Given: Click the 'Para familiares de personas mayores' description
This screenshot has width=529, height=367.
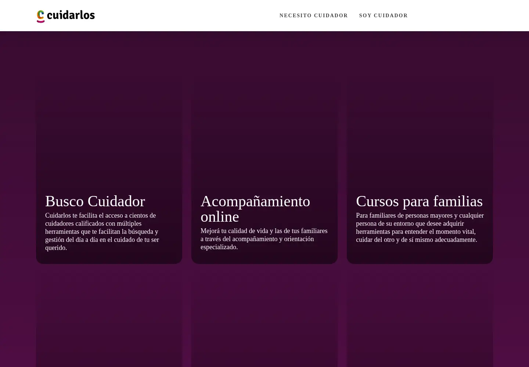Looking at the screenshot, I should click(420, 228).
